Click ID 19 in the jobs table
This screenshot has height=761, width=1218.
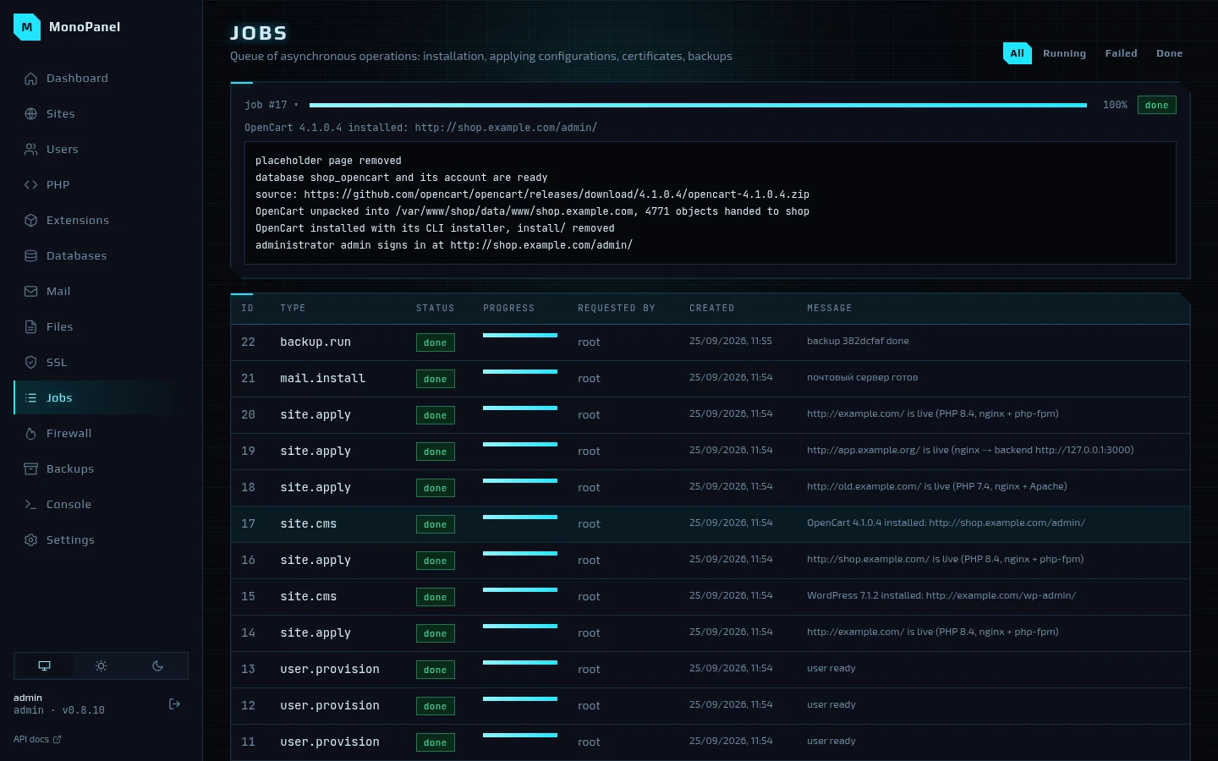tap(248, 452)
